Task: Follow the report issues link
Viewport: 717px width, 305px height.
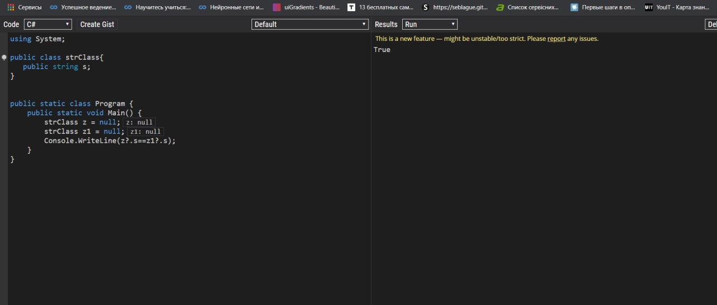Action: tap(556, 39)
